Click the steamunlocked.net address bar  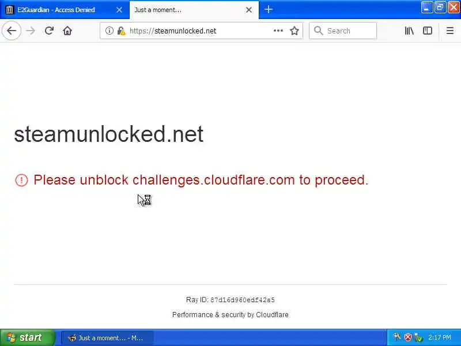click(x=201, y=31)
